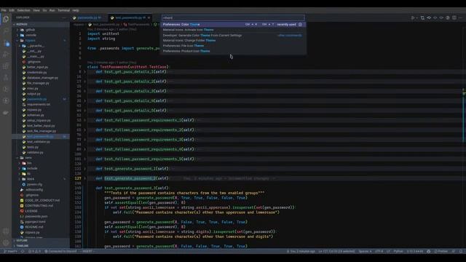Open Source Control view with the blue badge
The image size is (466, 262).
click(6, 43)
